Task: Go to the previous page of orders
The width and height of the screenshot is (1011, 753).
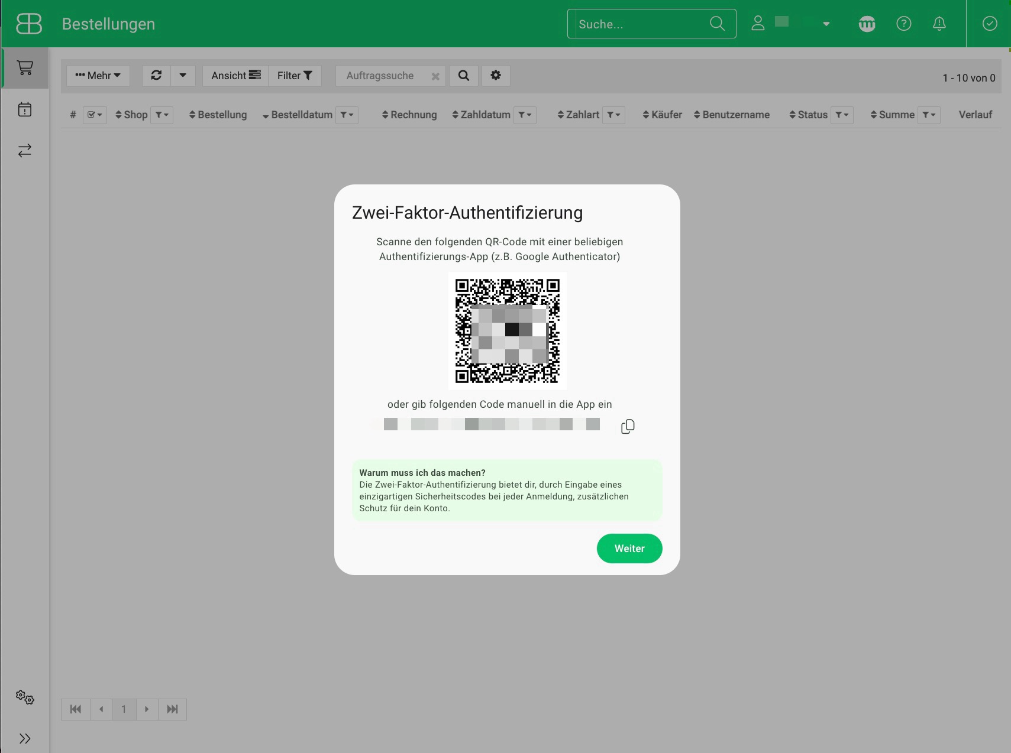Action: (101, 709)
